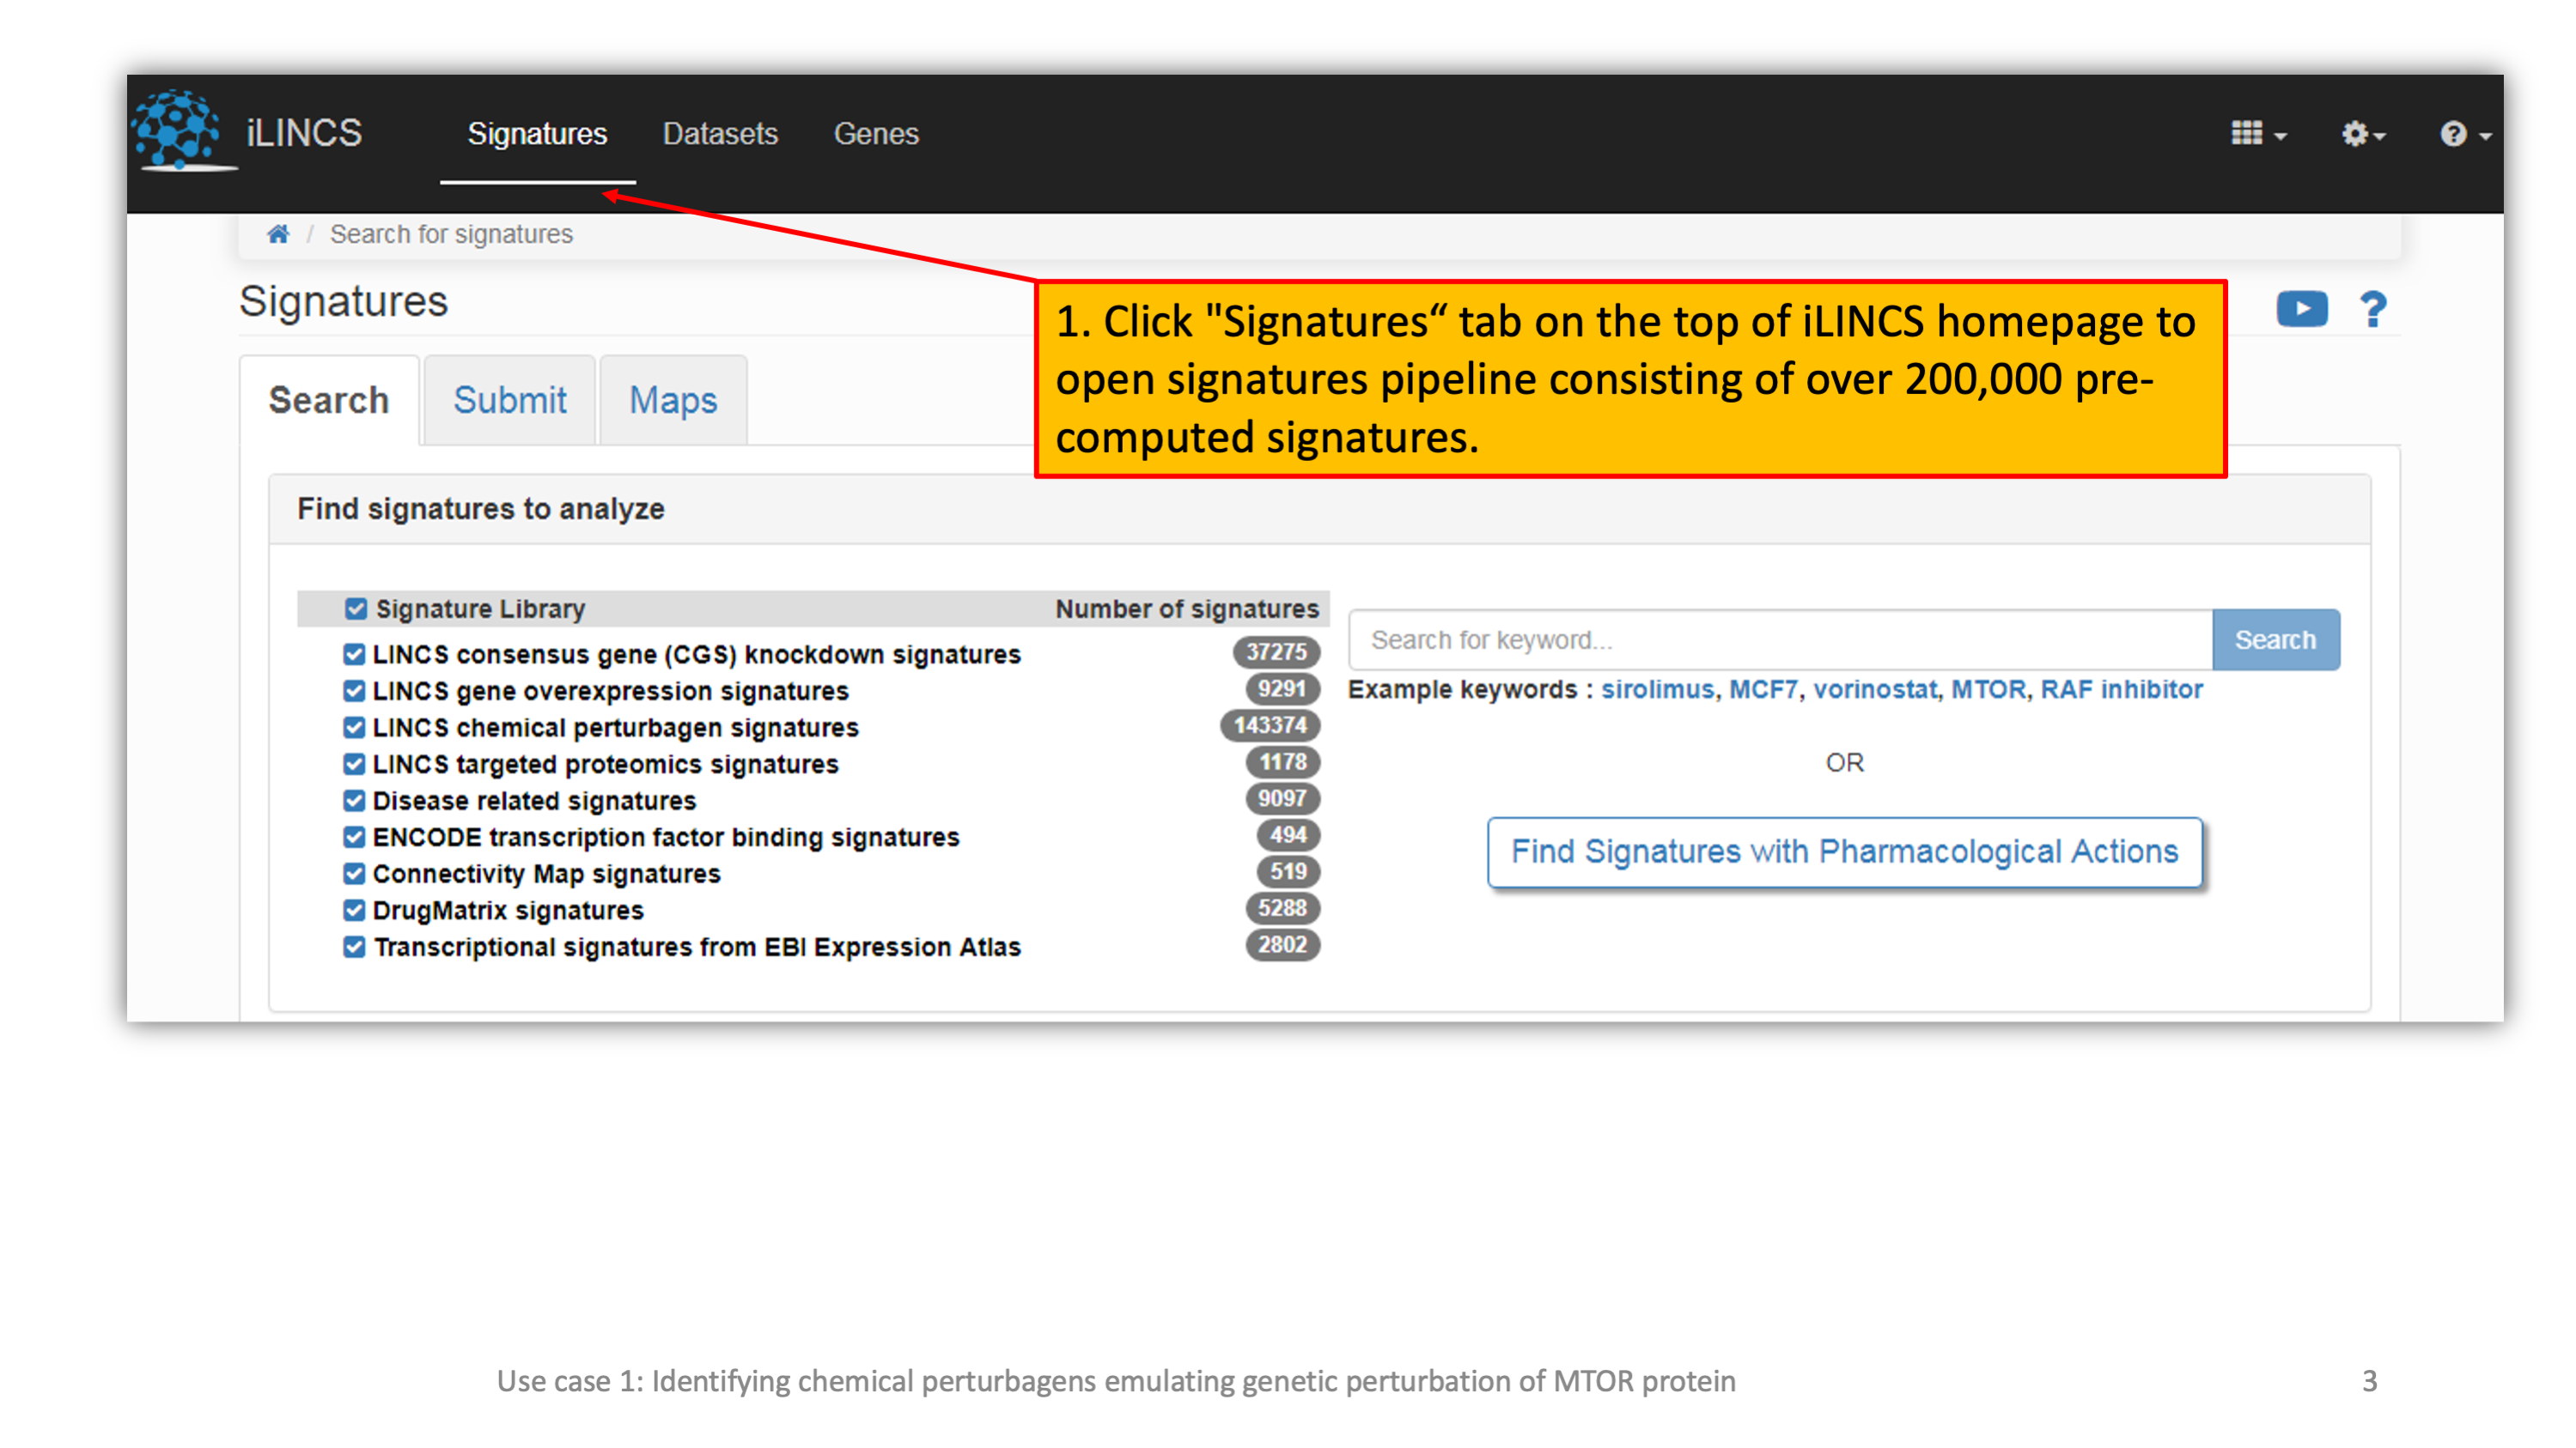This screenshot has width=2576, height=1448.
Task: Click the MTOR example keyword
Action: 1988,689
